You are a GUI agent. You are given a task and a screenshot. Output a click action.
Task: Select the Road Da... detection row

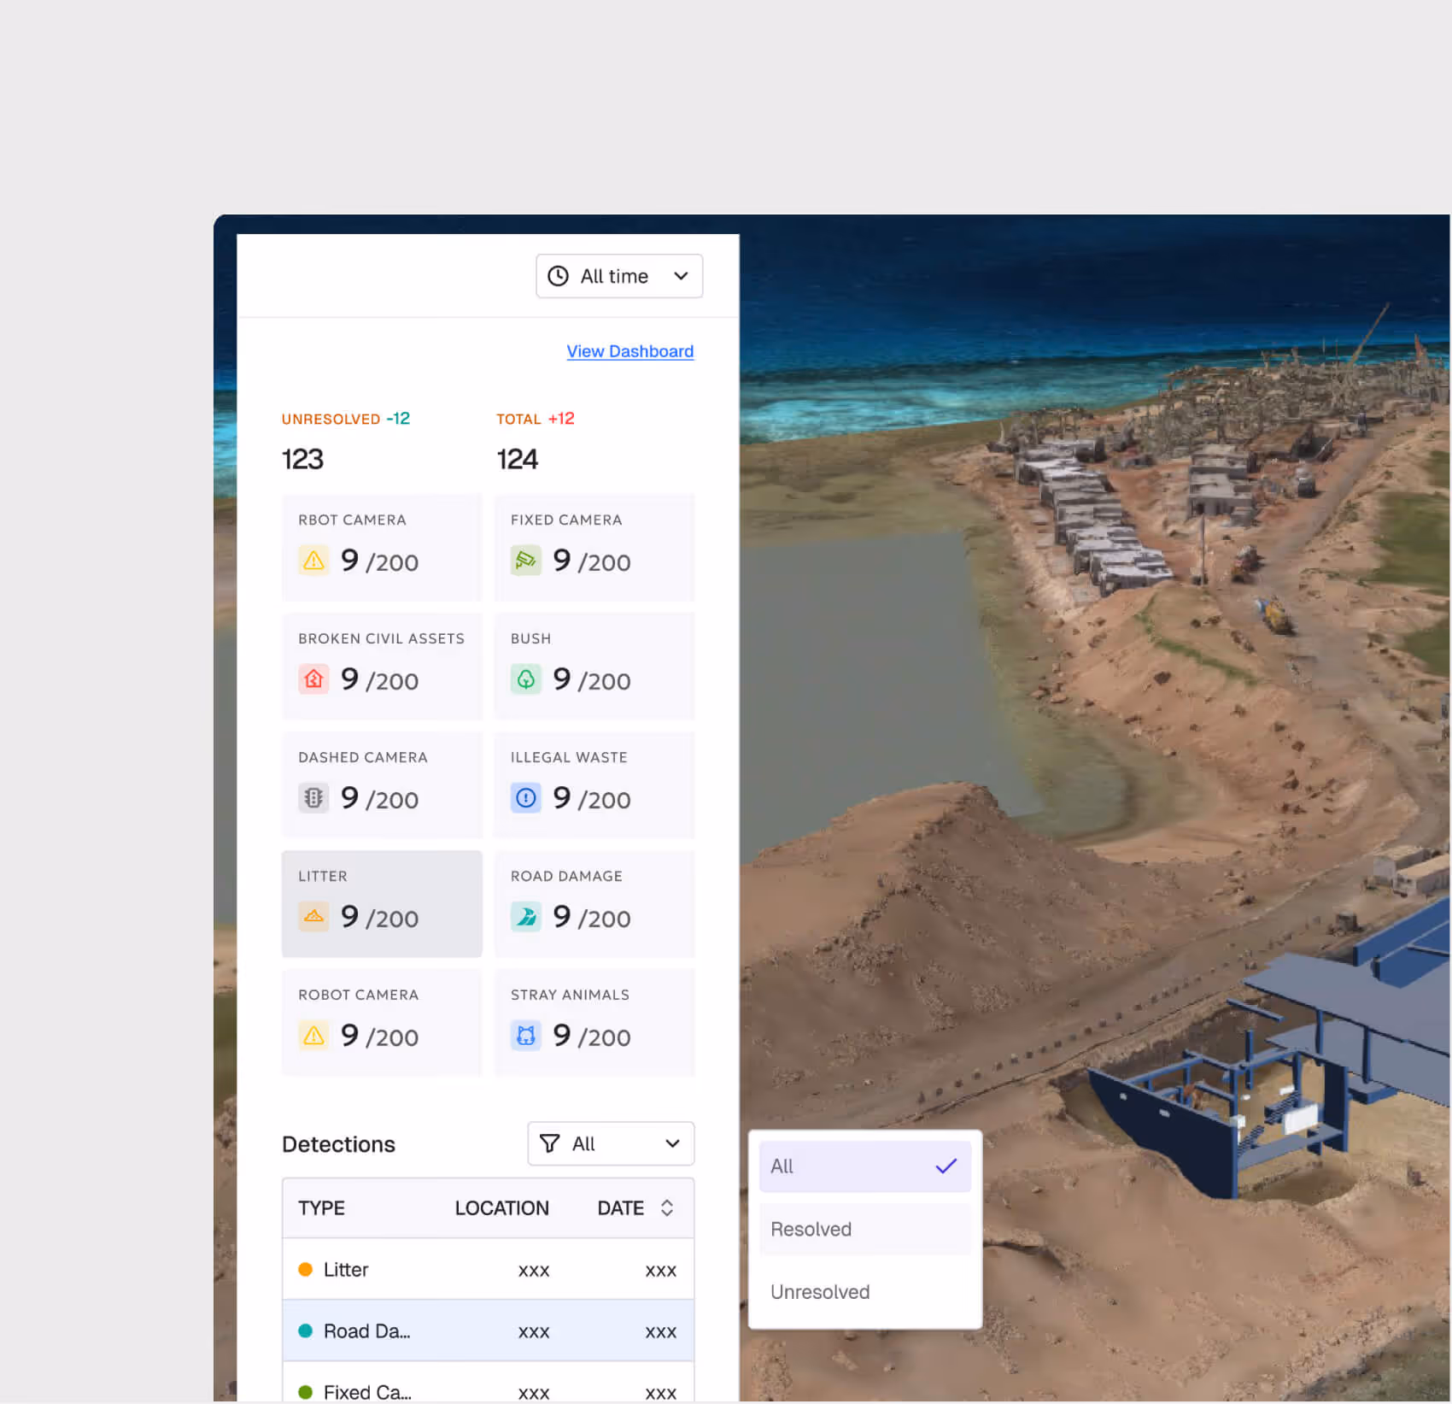tap(488, 1331)
